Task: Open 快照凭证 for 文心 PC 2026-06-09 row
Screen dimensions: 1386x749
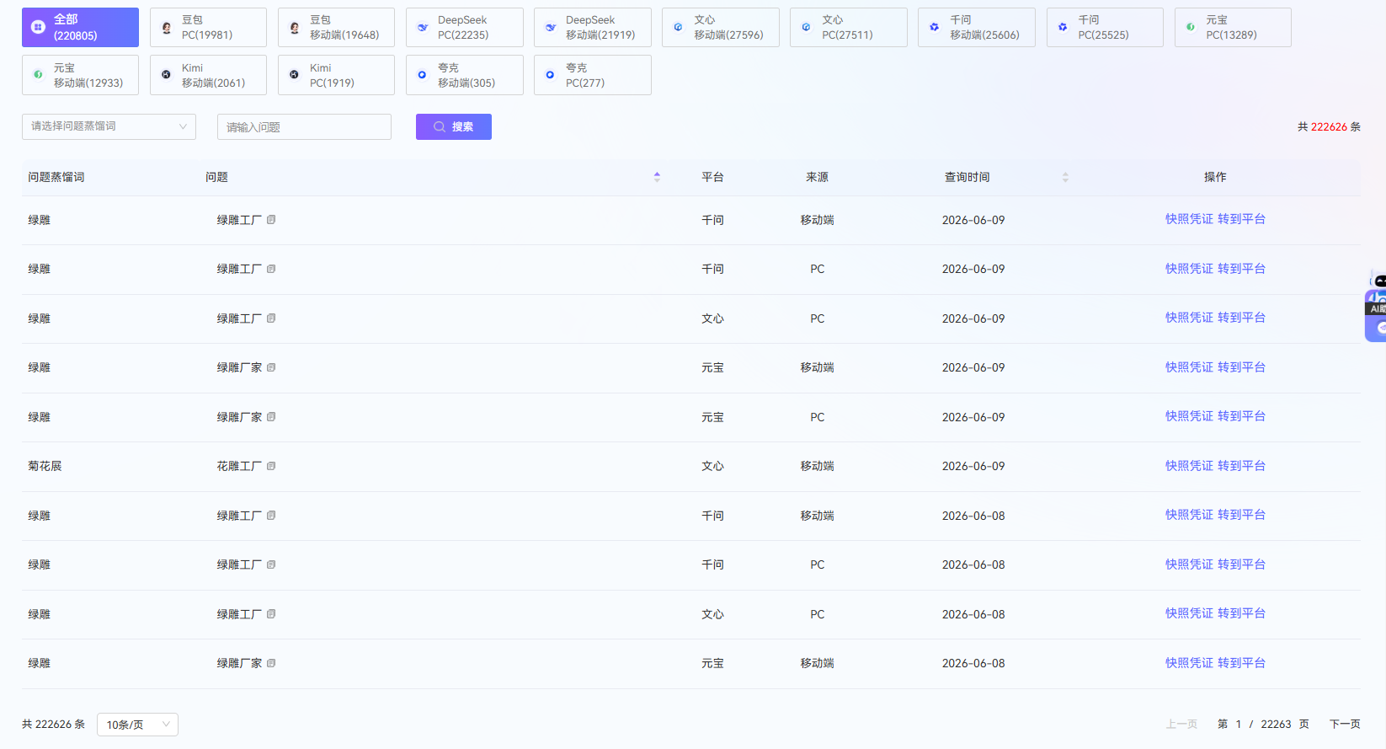Action: point(1189,318)
